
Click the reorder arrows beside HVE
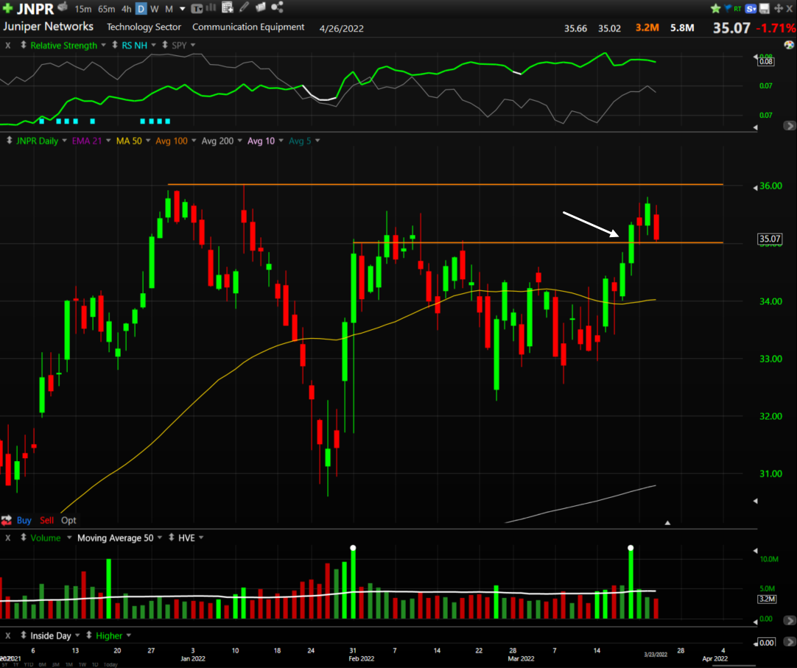(x=172, y=538)
